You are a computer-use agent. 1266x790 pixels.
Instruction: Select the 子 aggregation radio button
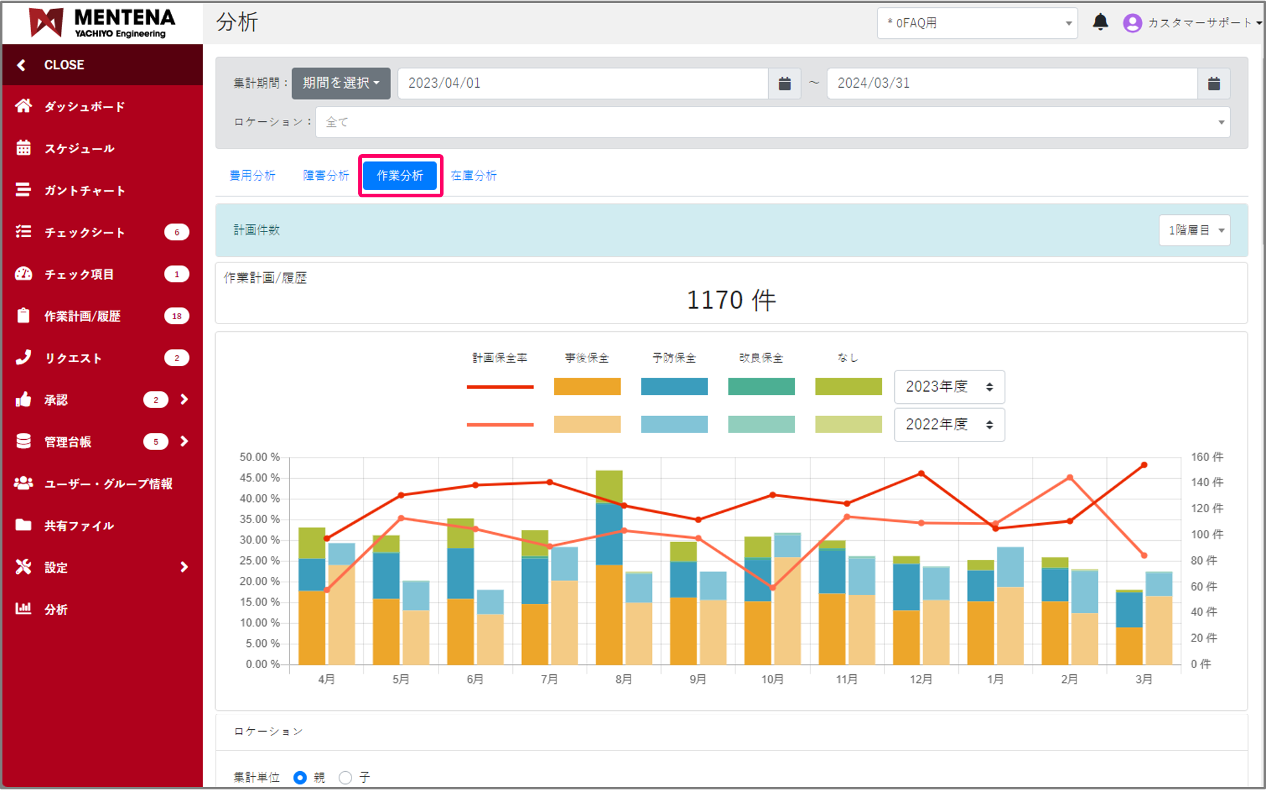[x=345, y=777]
